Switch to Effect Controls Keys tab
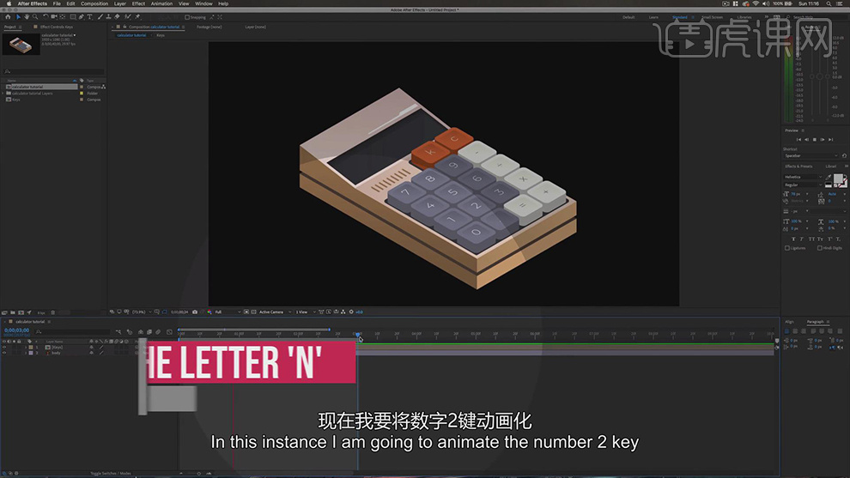850x478 pixels. pyautogui.click(x=57, y=27)
